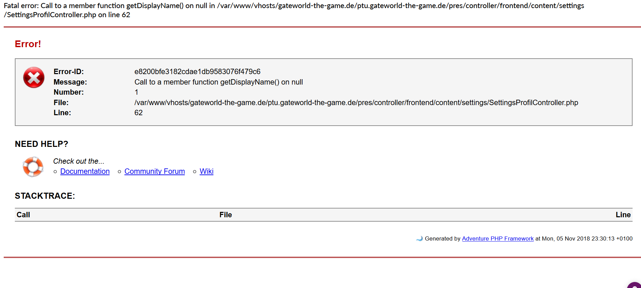Click the red Error! heading
This screenshot has height=288, width=641.
pyautogui.click(x=28, y=44)
